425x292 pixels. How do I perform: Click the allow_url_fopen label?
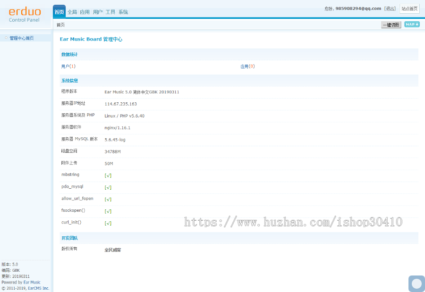pos(77,199)
